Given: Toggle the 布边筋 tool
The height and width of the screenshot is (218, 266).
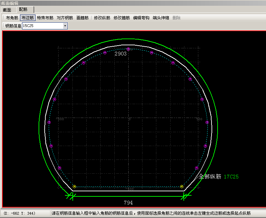Looking at the screenshot, I should point(28,18).
